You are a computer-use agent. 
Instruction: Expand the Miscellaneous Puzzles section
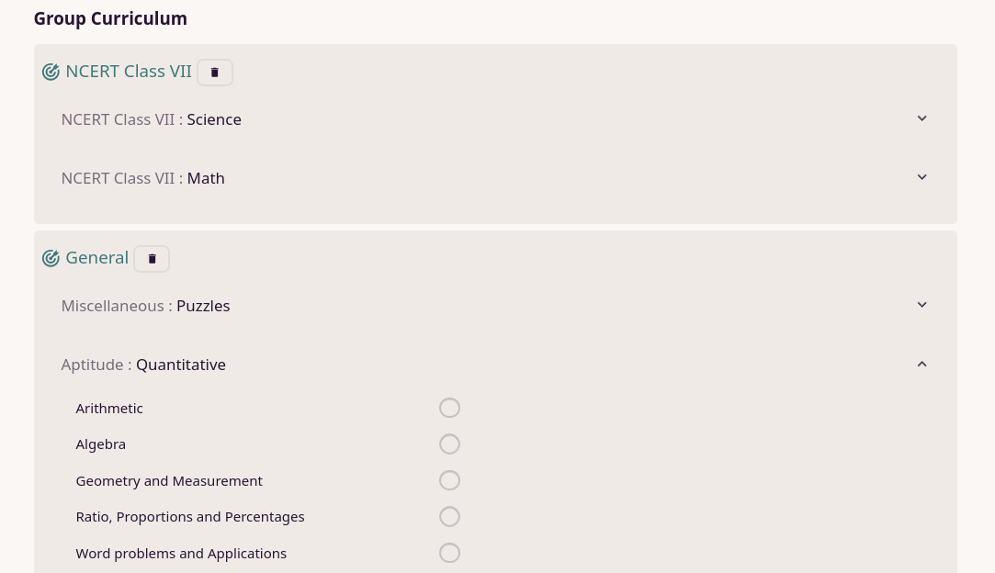922,305
